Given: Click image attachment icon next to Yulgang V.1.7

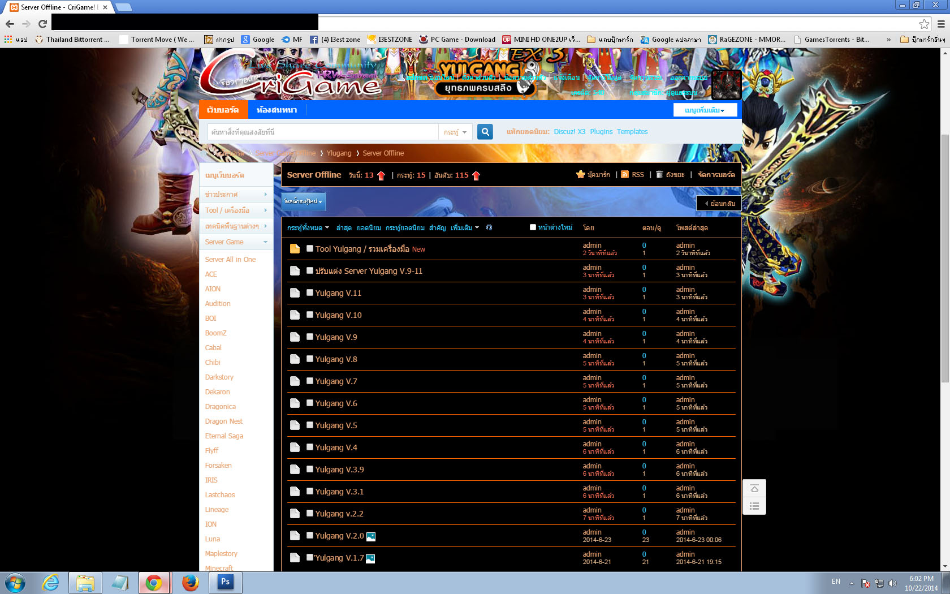Looking at the screenshot, I should (x=370, y=558).
